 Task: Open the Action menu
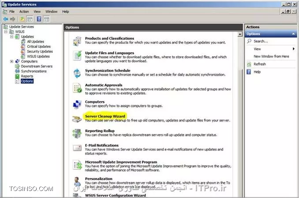click(x=24, y=11)
